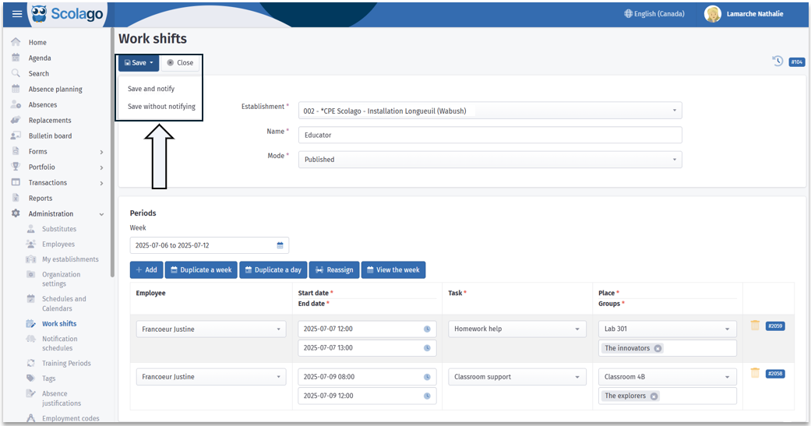Remove The innovators group tag
The height and width of the screenshot is (426, 811).
point(658,348)
